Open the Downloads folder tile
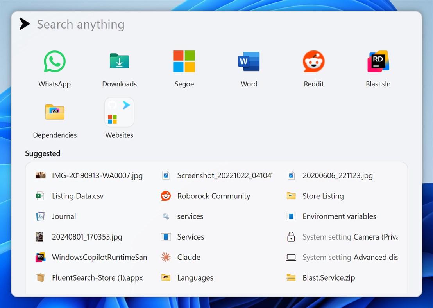 [119, 68]
